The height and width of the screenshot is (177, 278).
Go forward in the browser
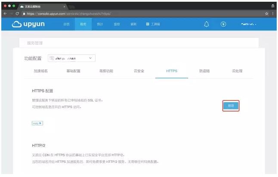coord(11,14)
